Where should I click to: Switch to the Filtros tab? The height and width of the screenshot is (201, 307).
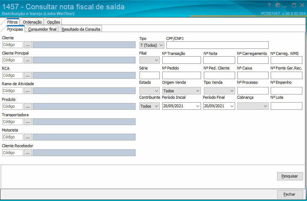point(12,22)
